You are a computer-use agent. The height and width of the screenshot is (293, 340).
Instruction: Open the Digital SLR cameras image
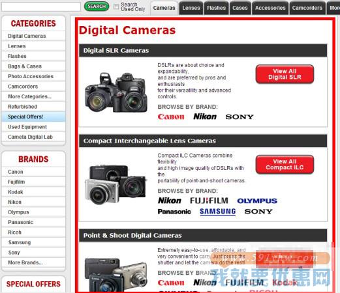click(x=116, y=92)
